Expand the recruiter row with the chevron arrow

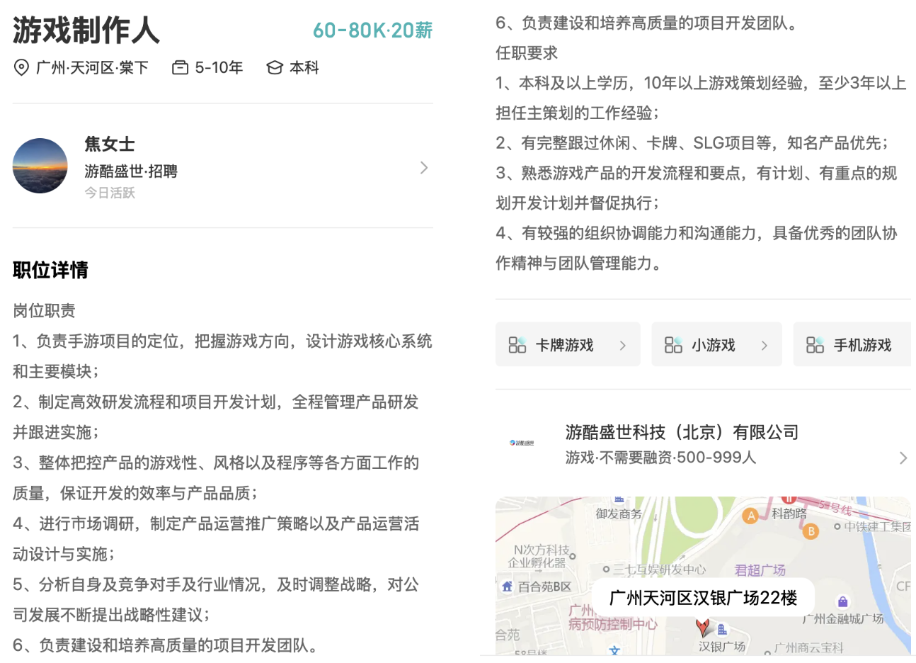(x=423, y=168)
